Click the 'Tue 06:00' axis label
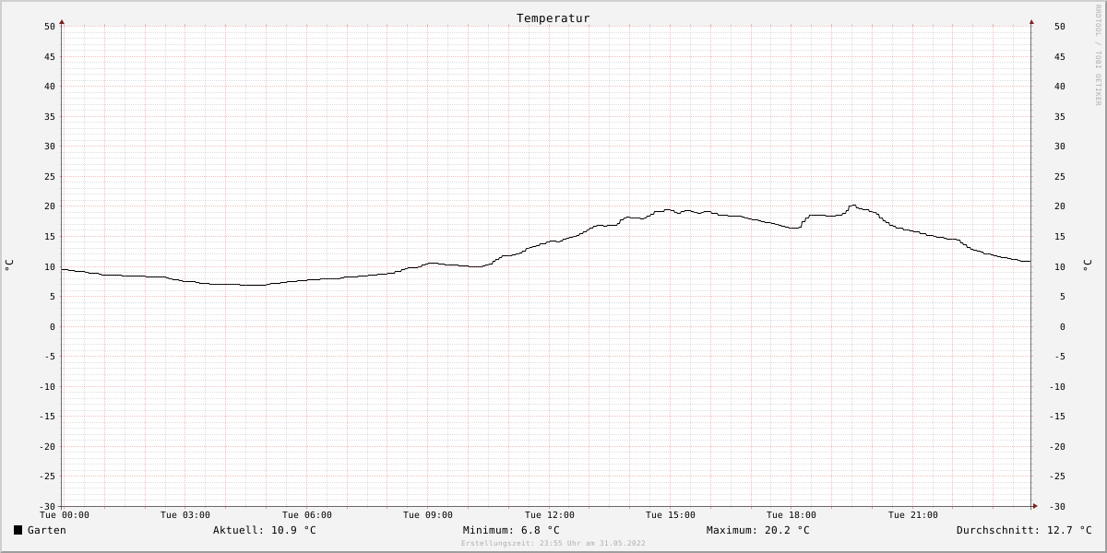The width and height of the screenshot is (1107, 553). [x=307, y=515]
